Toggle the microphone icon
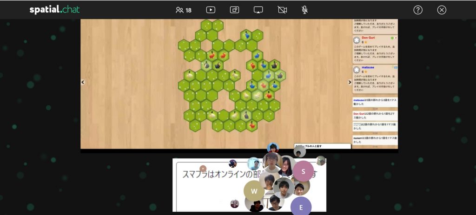The height and width of the screenshot is (215, 476). [305, 10]
